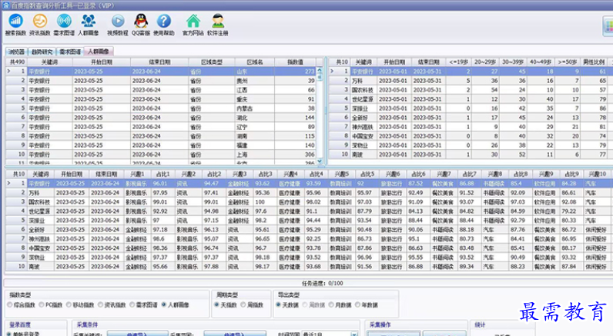The image size is (613, 336).
Task: Choose 月数据 export type radio
Action: pos(340,304)
